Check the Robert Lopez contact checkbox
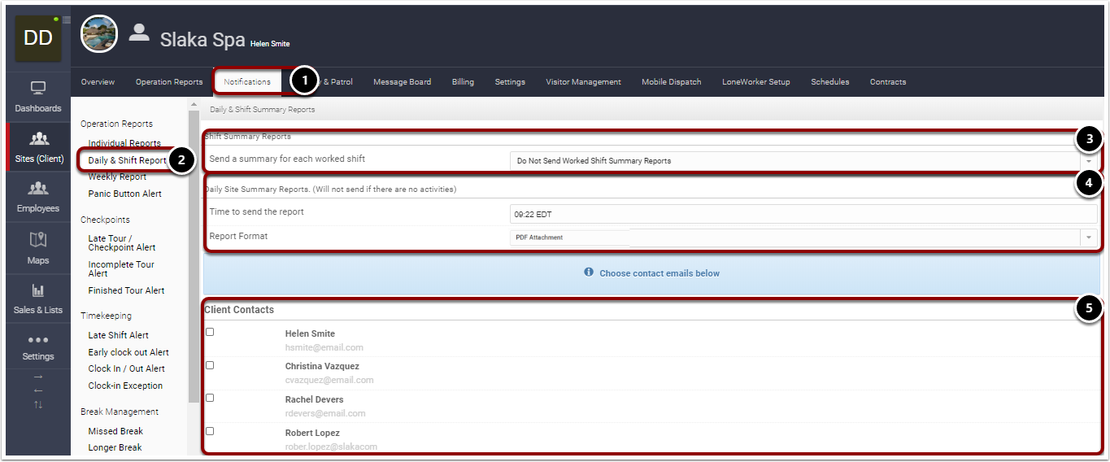 coord(210,431)
